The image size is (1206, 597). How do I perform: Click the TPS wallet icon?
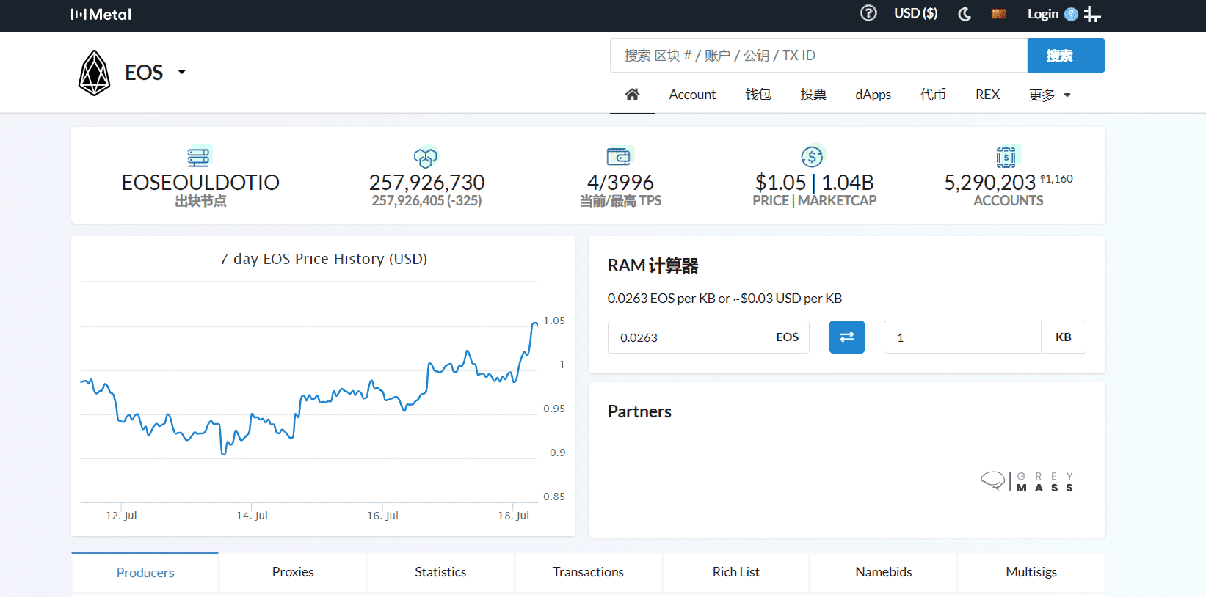coord(619,157)
